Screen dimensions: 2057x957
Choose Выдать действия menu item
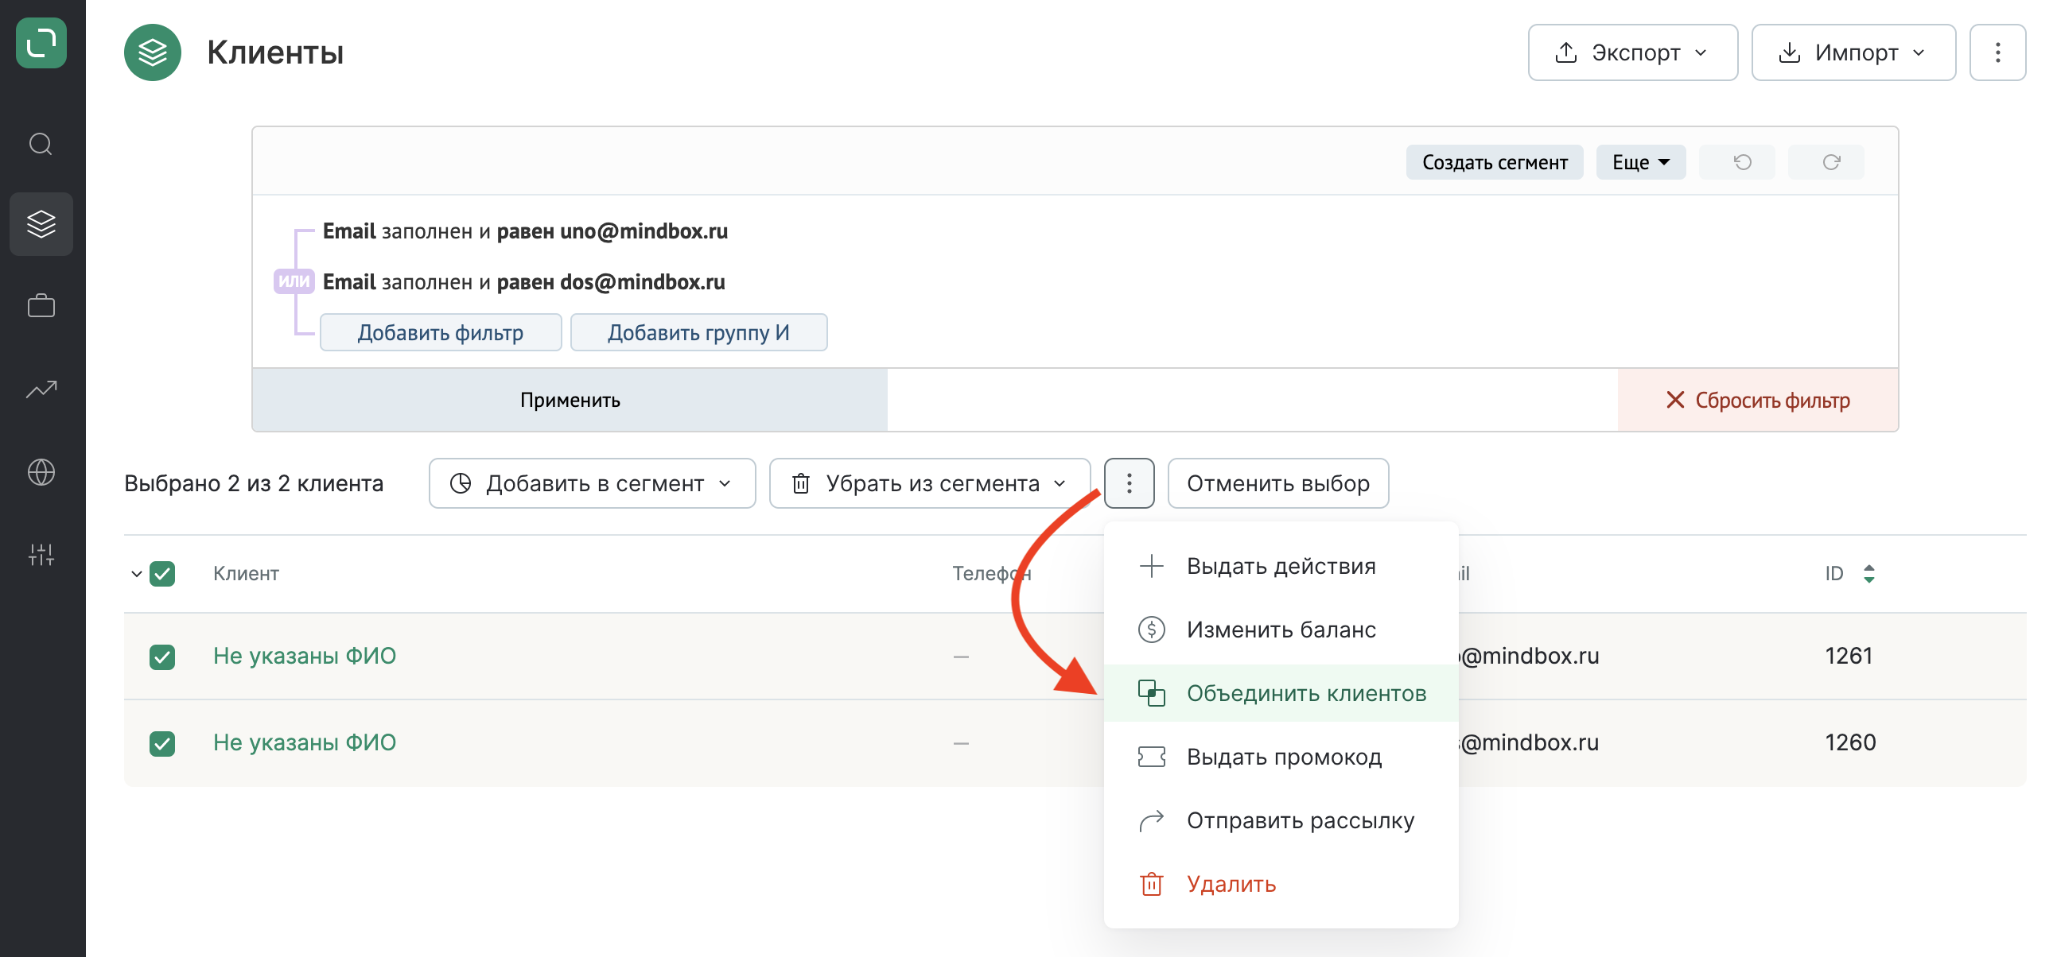1281,566
